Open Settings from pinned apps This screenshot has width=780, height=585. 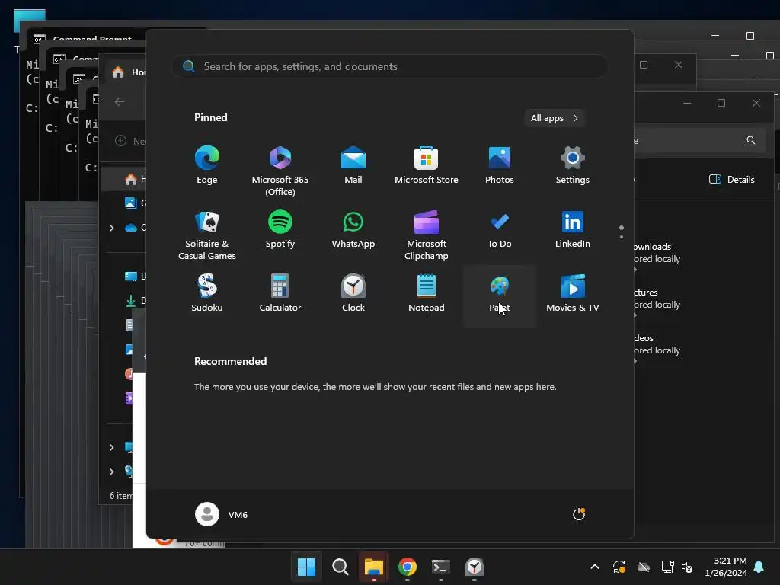pos(573,165)
